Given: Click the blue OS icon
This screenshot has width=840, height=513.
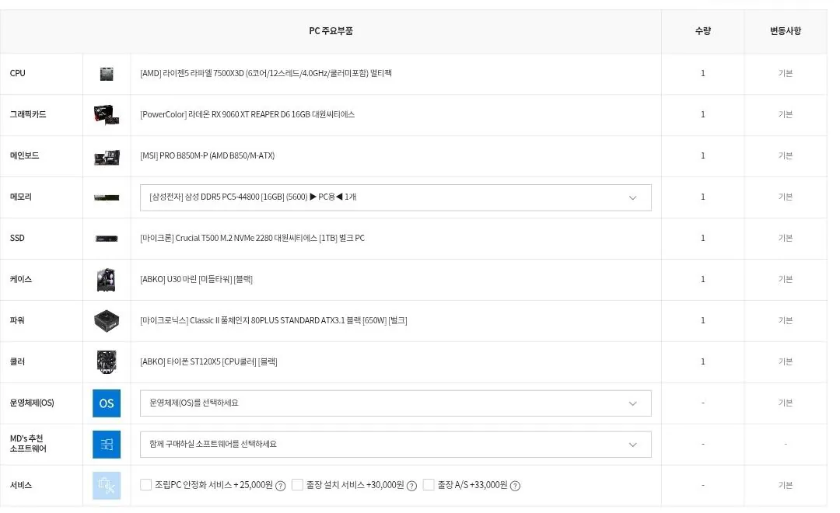Looking at the screenshot, I should click(x=107, y=403).
